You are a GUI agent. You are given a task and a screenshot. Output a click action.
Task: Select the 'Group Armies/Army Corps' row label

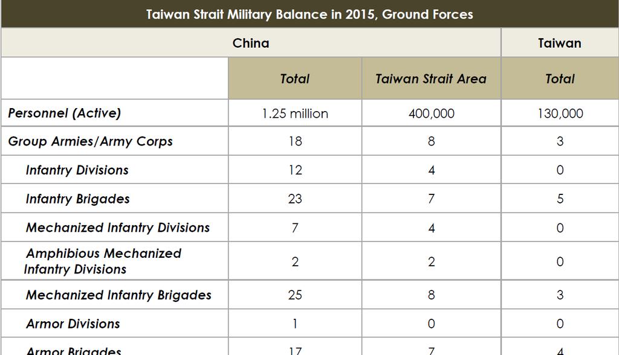coord(91,141)
